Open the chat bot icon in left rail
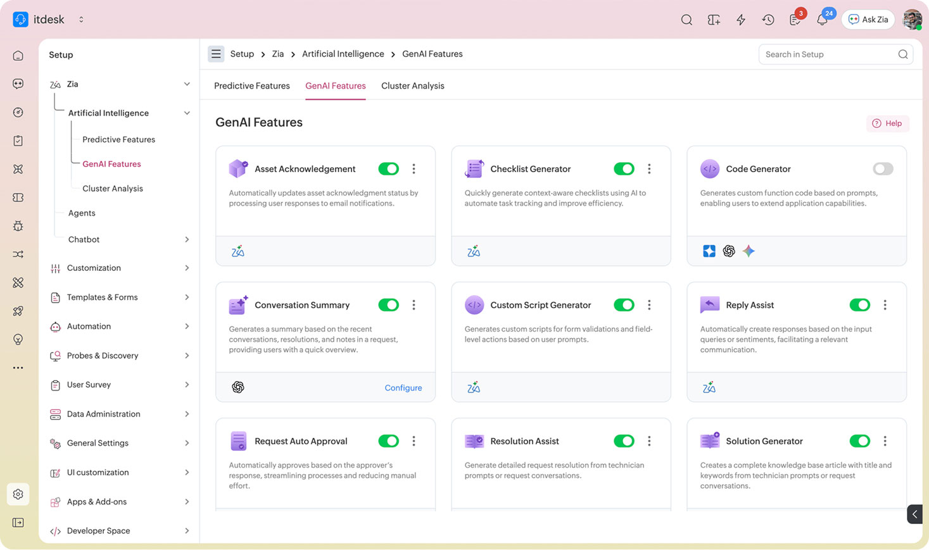The width and height of the screenshot is (929, 550). 18,84
